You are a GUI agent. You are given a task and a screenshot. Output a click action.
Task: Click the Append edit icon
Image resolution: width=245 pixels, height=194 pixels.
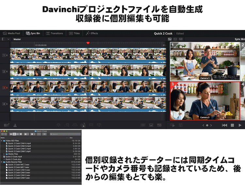67,125
